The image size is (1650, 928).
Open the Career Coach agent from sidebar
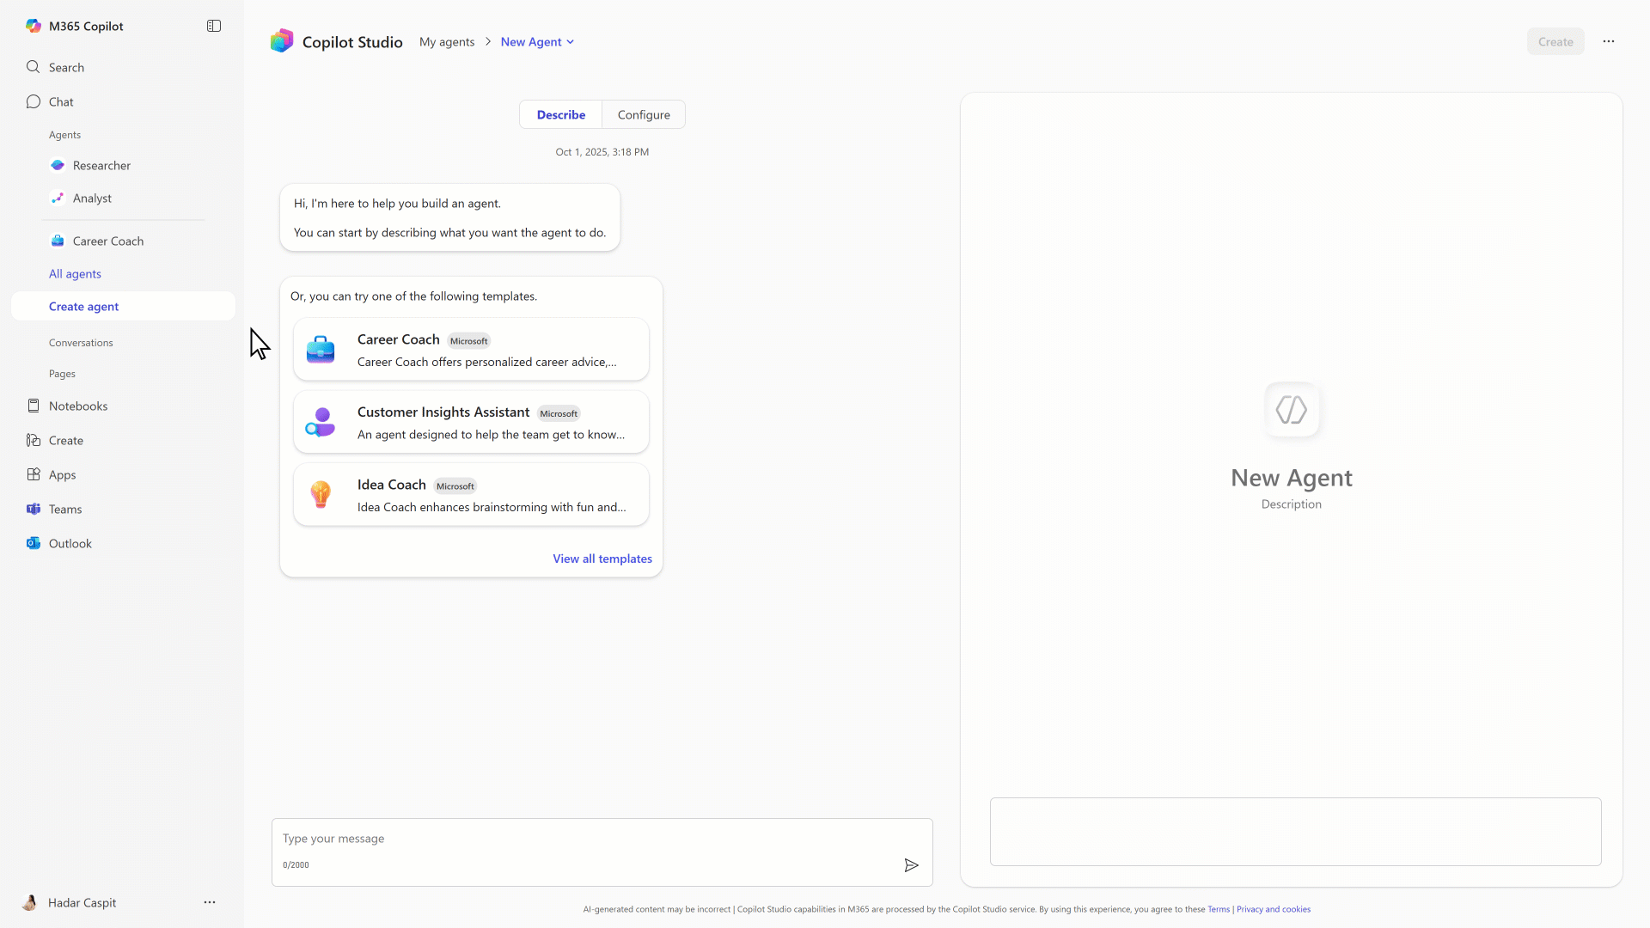(107, 241)
